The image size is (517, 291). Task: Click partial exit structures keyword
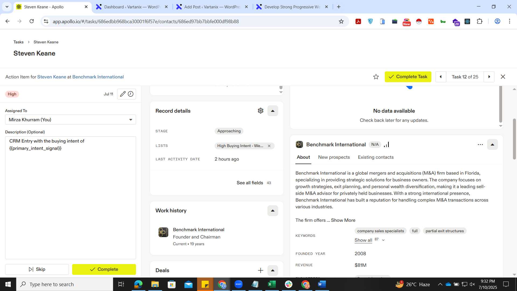click(x=445, y=231)
